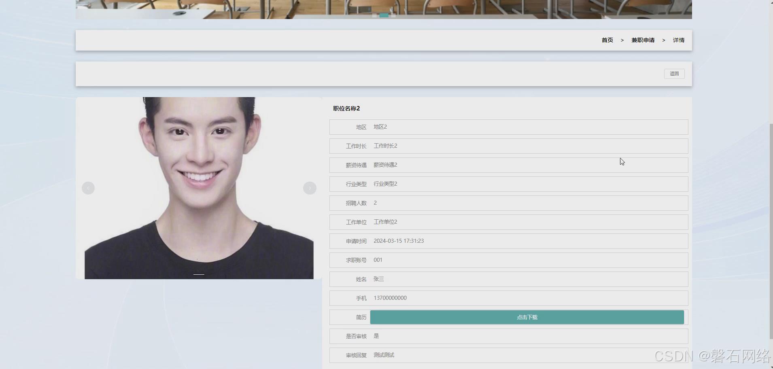Click the 手机 field label
Screen dimensions: 773x369
coord(361,299)
